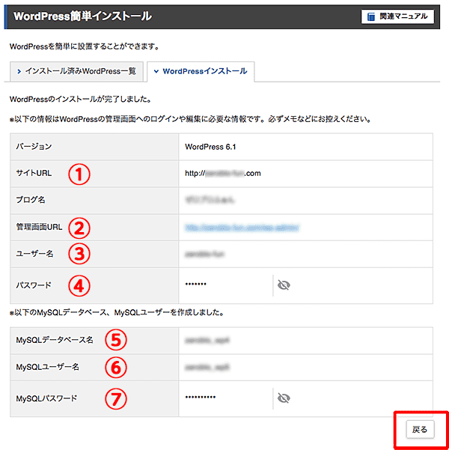This screenshot has width=449, height=450.
Task: Click the book icon on 関連マニュアル
Action: (371, 16)
